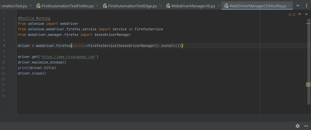Click gutter at line number 9
Screen dimensions: 311x130
(4, 57)
